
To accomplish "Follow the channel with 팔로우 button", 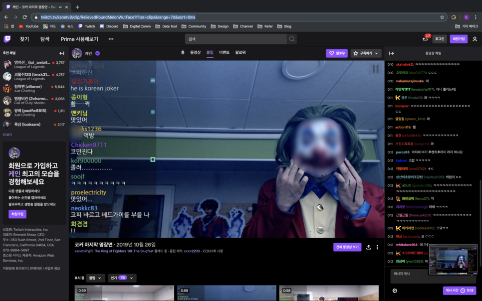I will pos(337,53).
